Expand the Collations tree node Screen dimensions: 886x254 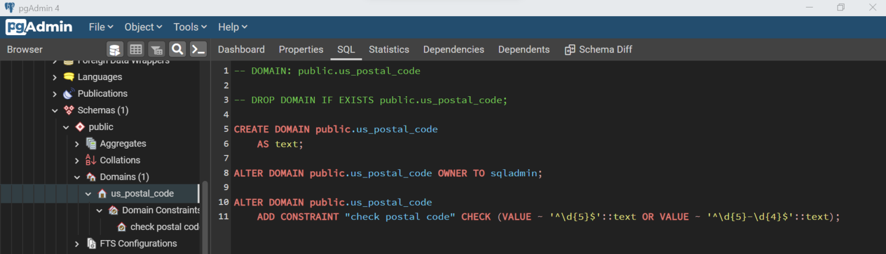77,160
